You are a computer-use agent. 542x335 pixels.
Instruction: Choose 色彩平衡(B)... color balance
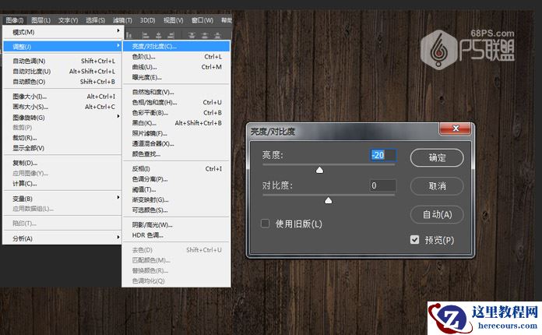point(176,113)
